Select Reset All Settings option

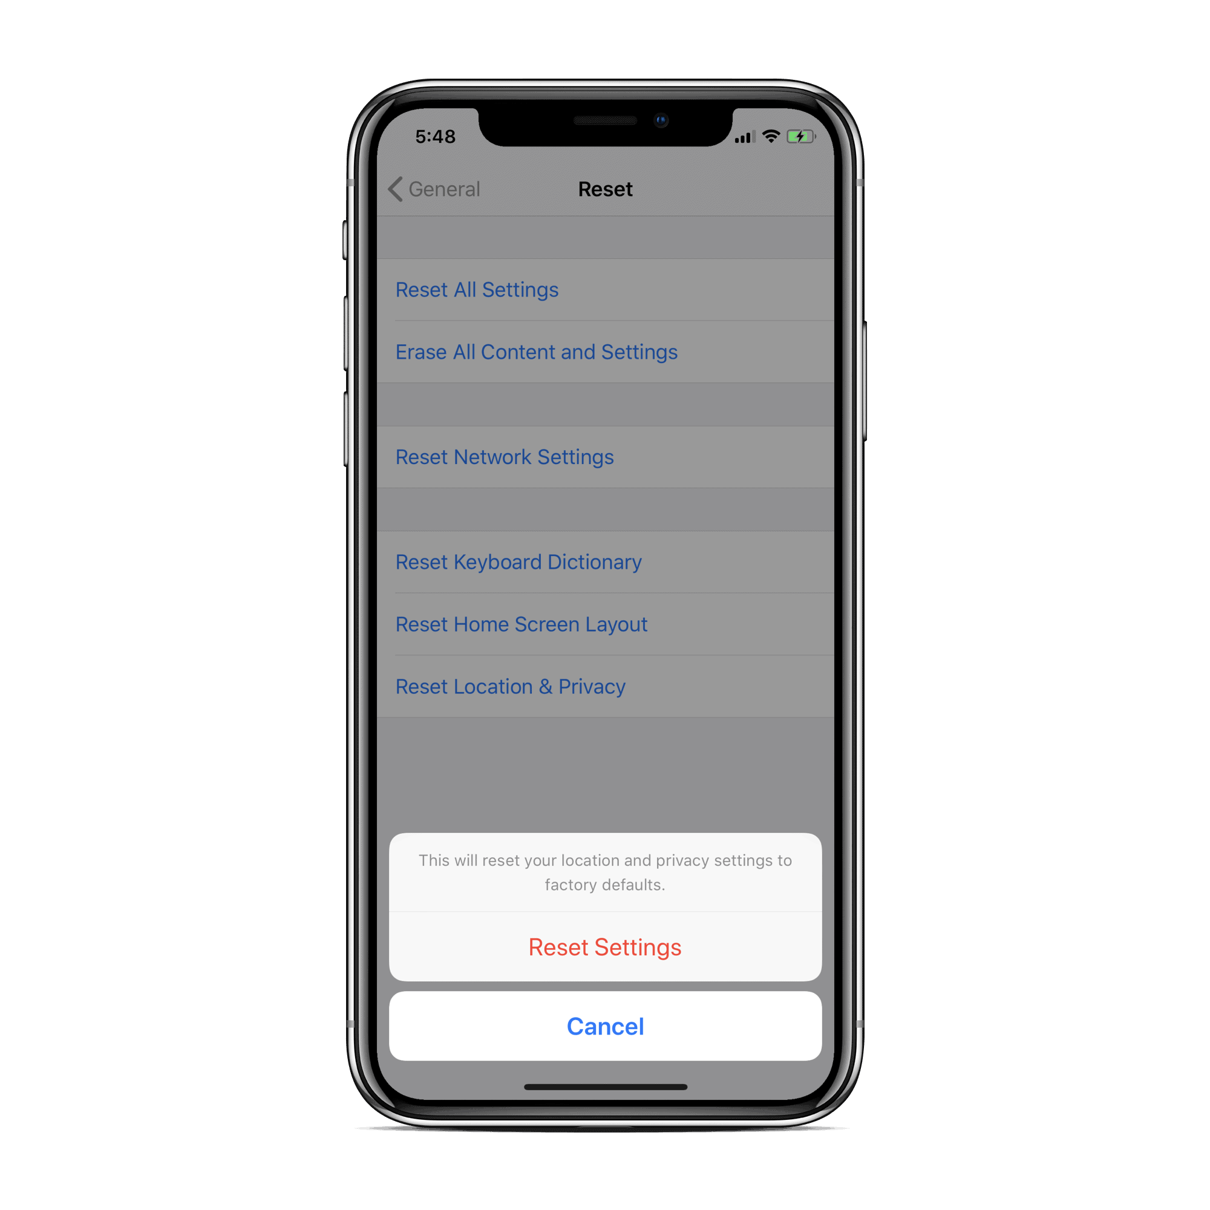tap(477, 289)
